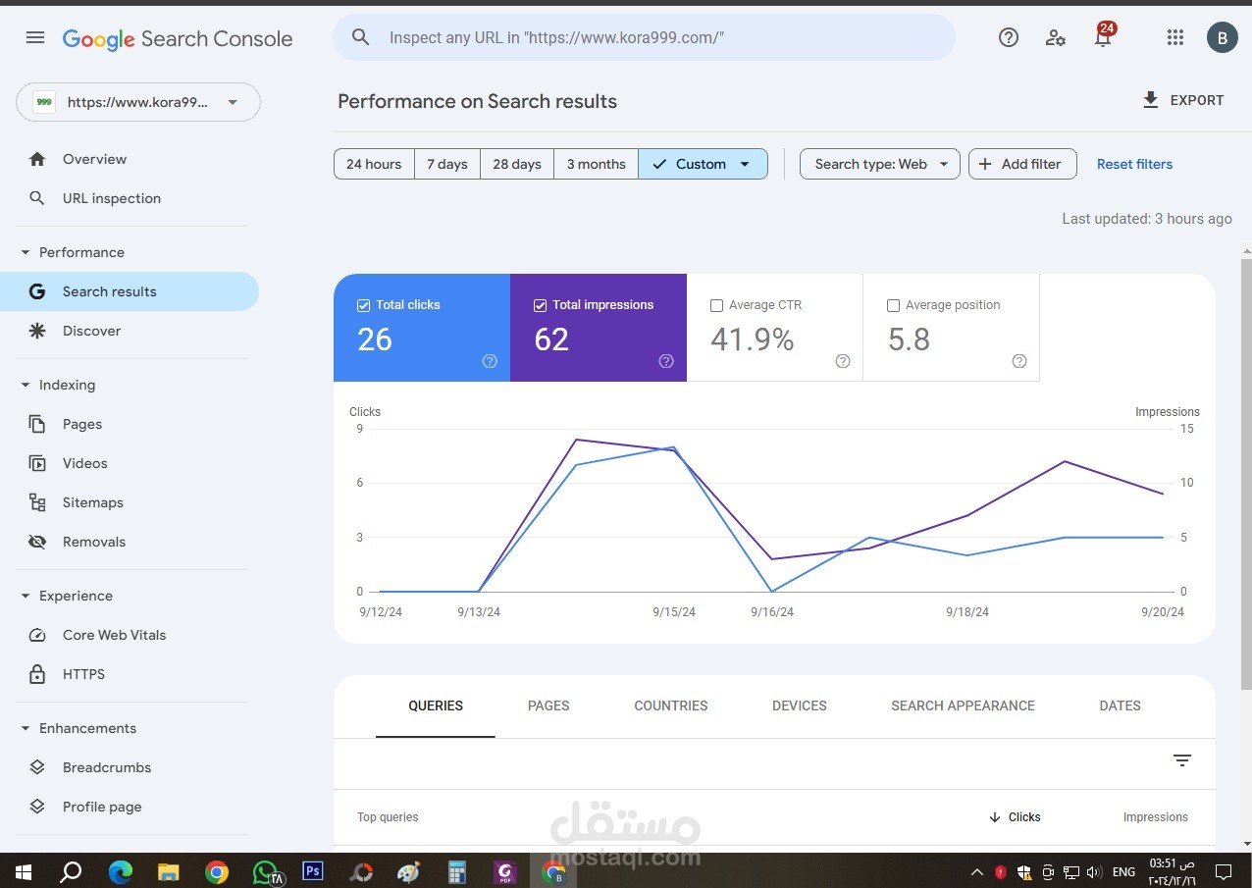Open the notifications bell with 24 badge
Image resolution: width=1252 pixels, height=888 pixels.
1103,37
